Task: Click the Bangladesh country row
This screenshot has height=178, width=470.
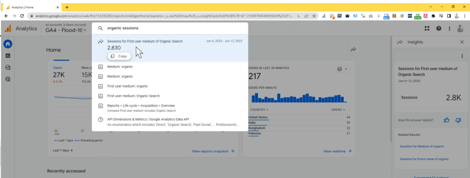Action: click(x=299, y=128)
